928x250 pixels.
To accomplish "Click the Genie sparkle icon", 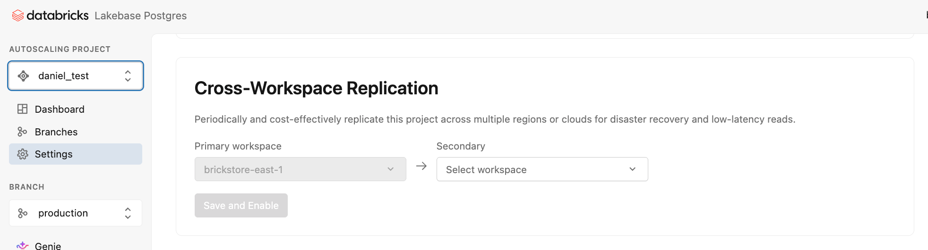I will tap(22, 245).
